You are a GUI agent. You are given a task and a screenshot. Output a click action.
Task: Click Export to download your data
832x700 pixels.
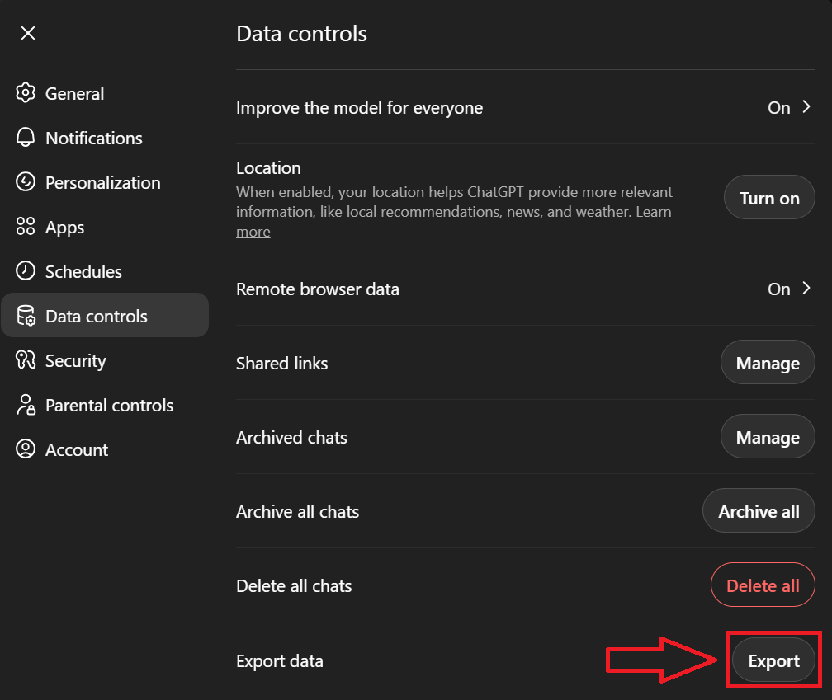tap(773, 660)
